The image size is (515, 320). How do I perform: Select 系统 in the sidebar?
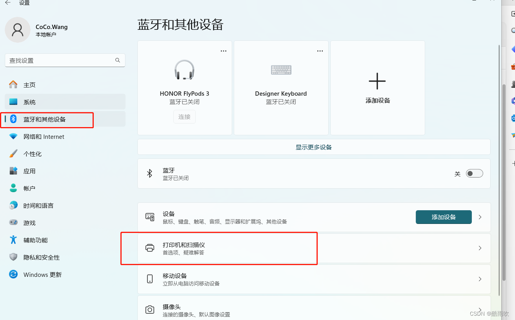(65, 102)
